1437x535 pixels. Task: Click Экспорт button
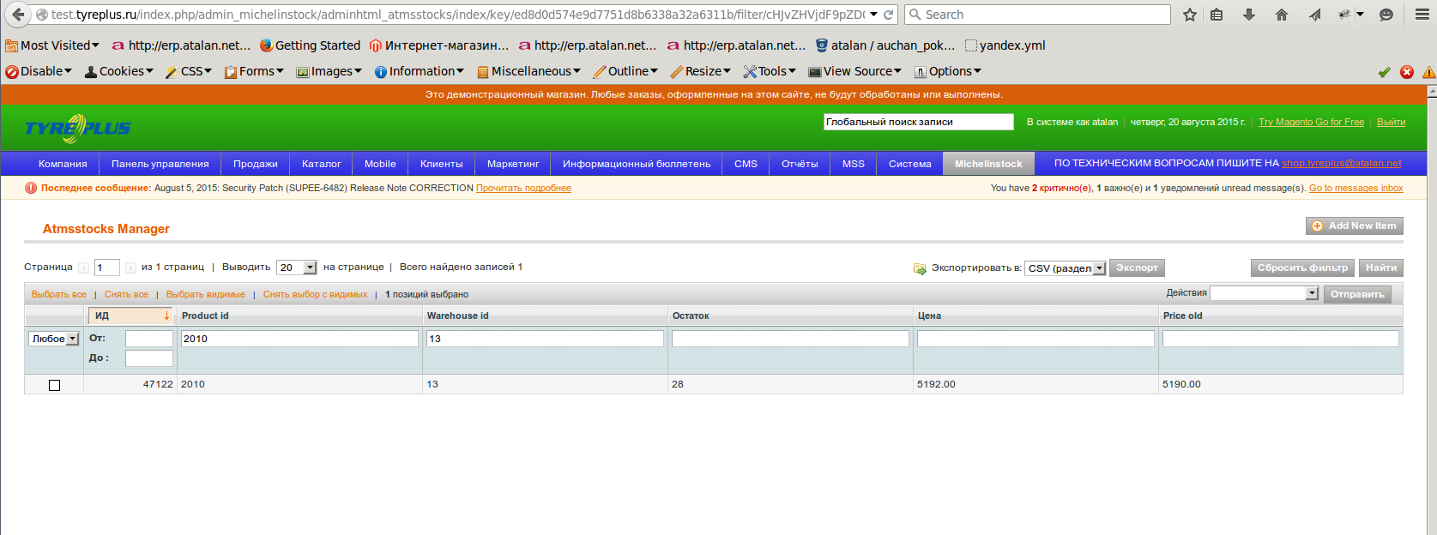tap(1137, 267)
